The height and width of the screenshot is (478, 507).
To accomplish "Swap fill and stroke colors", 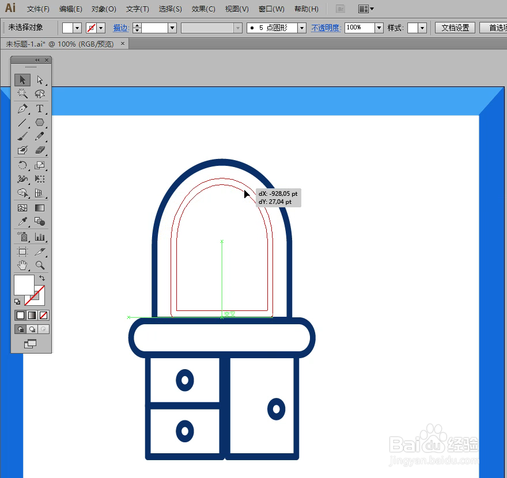I will [42, 278].
